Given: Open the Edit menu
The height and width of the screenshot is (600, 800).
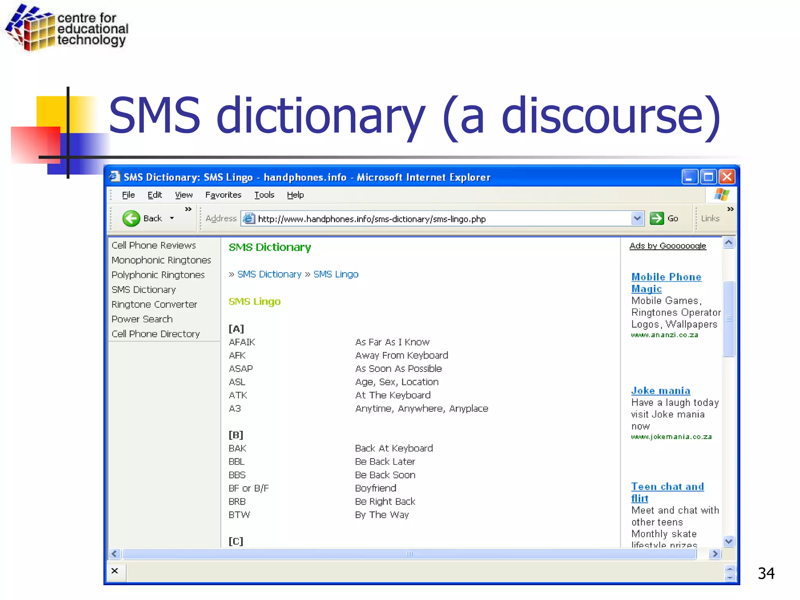Looking at the screenshot, I should 155,195.
